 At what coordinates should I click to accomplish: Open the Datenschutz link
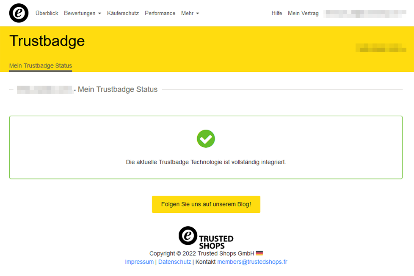(174, 262)
